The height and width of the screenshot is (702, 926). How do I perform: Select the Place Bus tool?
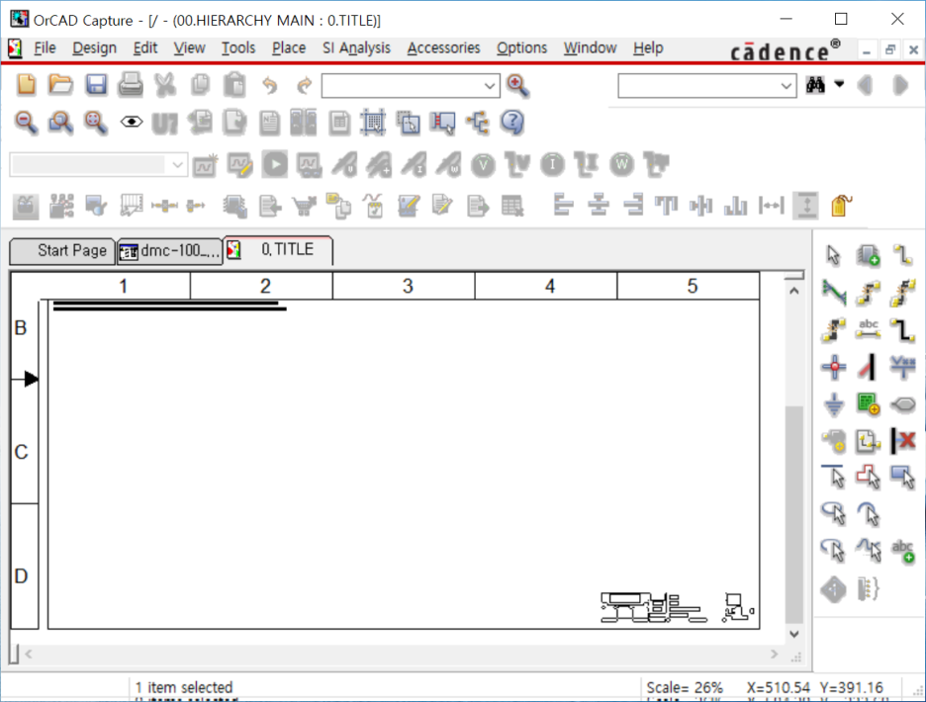[x=902, y=329]
